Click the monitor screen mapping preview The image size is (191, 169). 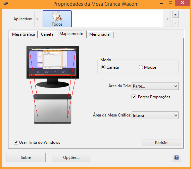pyautogui.click(x=52, y=62)
